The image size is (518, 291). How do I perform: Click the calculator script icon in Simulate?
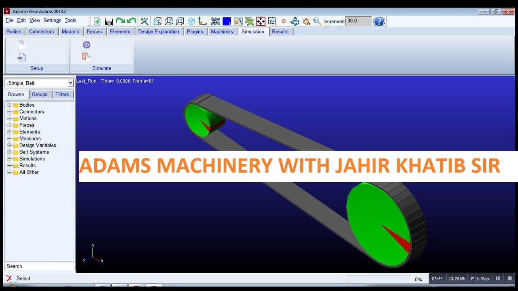click(87, 57)
